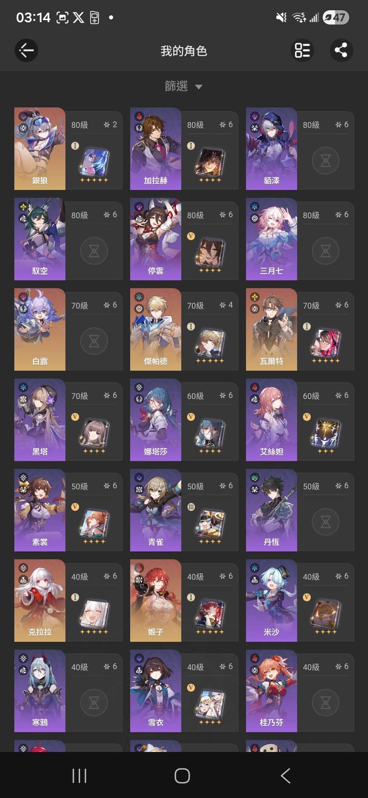Tap empty light cone slot for 丹恆
368x798 pixels.
coord(325,522)
